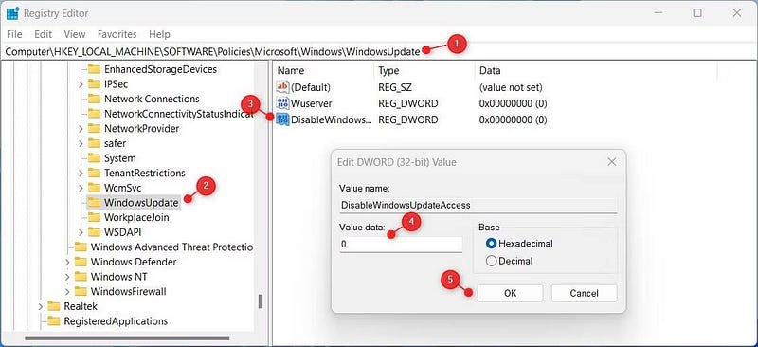Expand the WcmSvc tree node
Viewport: 758px width, 347px height.
click(x=81, y=188)
